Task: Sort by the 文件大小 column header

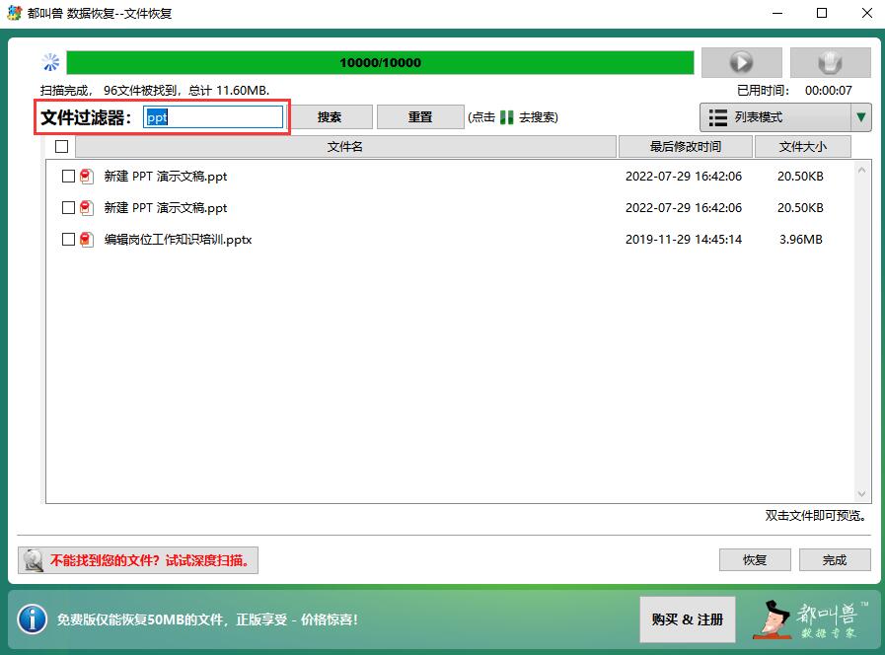Action: click(x=801, y=146)
